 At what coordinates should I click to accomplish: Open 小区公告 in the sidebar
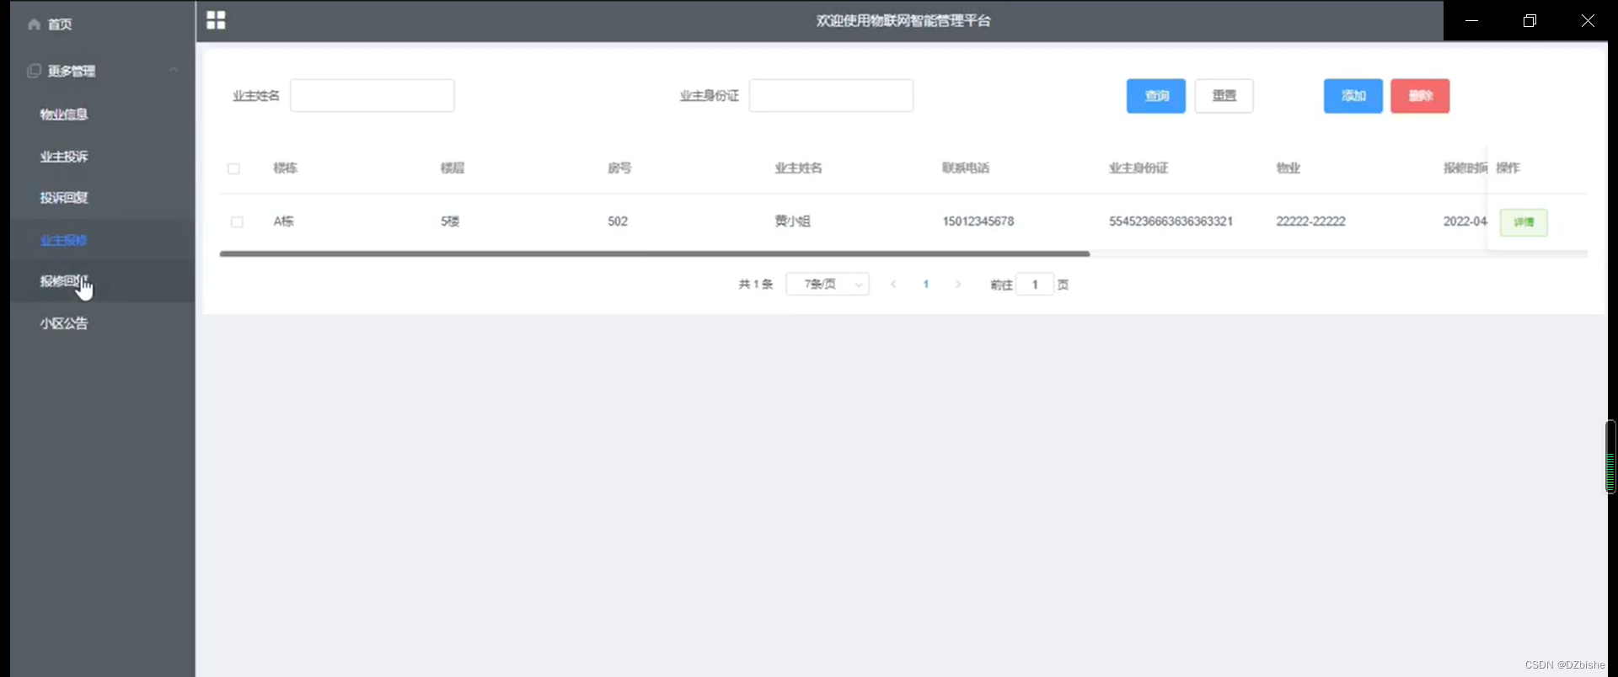click(64, 323)
